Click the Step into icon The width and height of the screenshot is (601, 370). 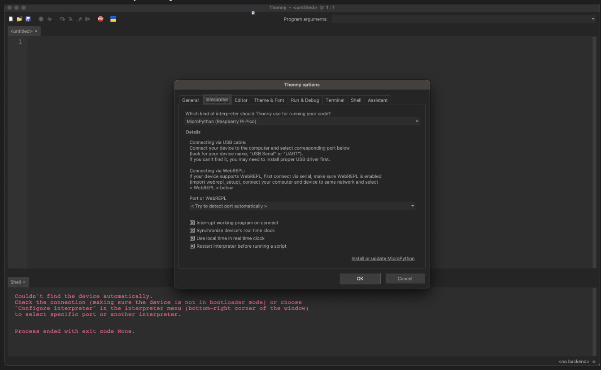pos(71,19)
